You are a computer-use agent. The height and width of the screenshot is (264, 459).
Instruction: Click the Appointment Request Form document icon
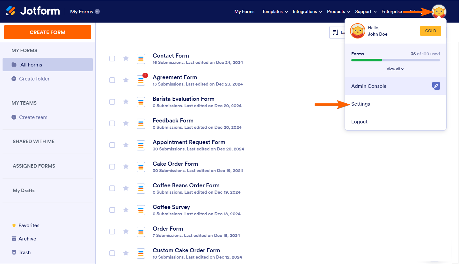coord(141,145)
